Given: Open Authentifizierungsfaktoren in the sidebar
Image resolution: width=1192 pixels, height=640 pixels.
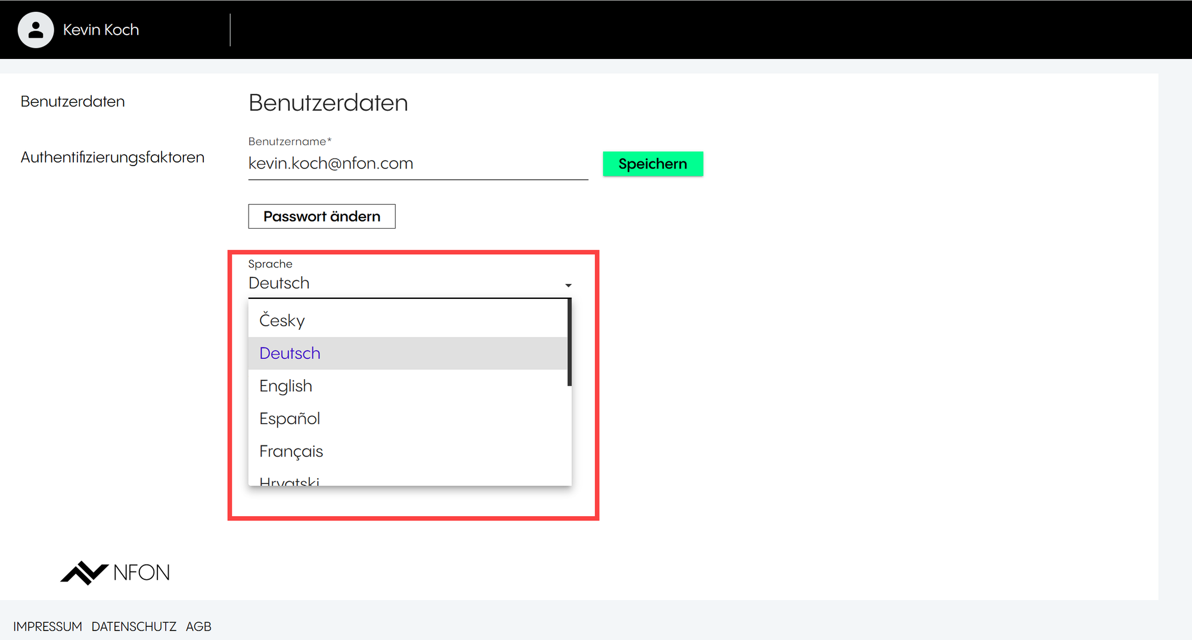Looking at the screenshot, I should click(x=113, y=157).
